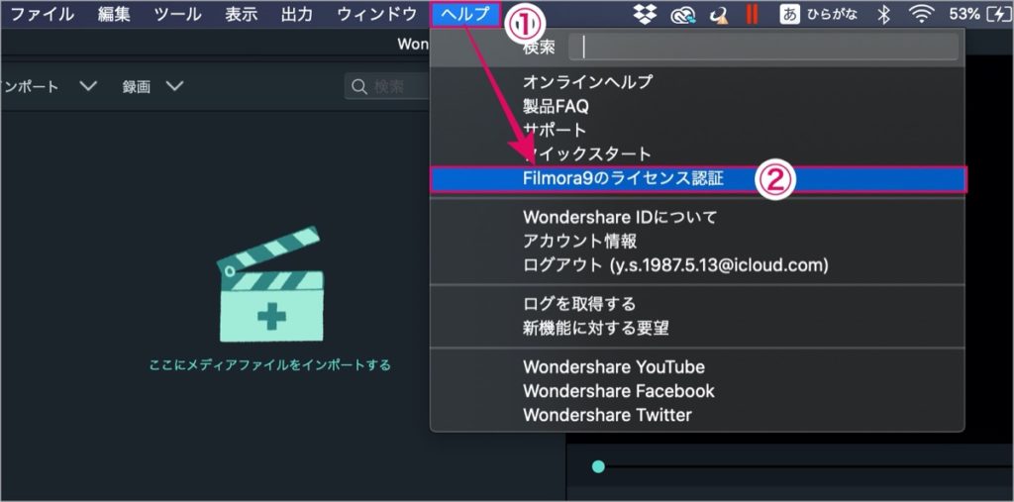Image resolution: width=1014 pixels, height=502 pixels.
Task: Select サポート menu entry
Action: (x=698, y=130)
